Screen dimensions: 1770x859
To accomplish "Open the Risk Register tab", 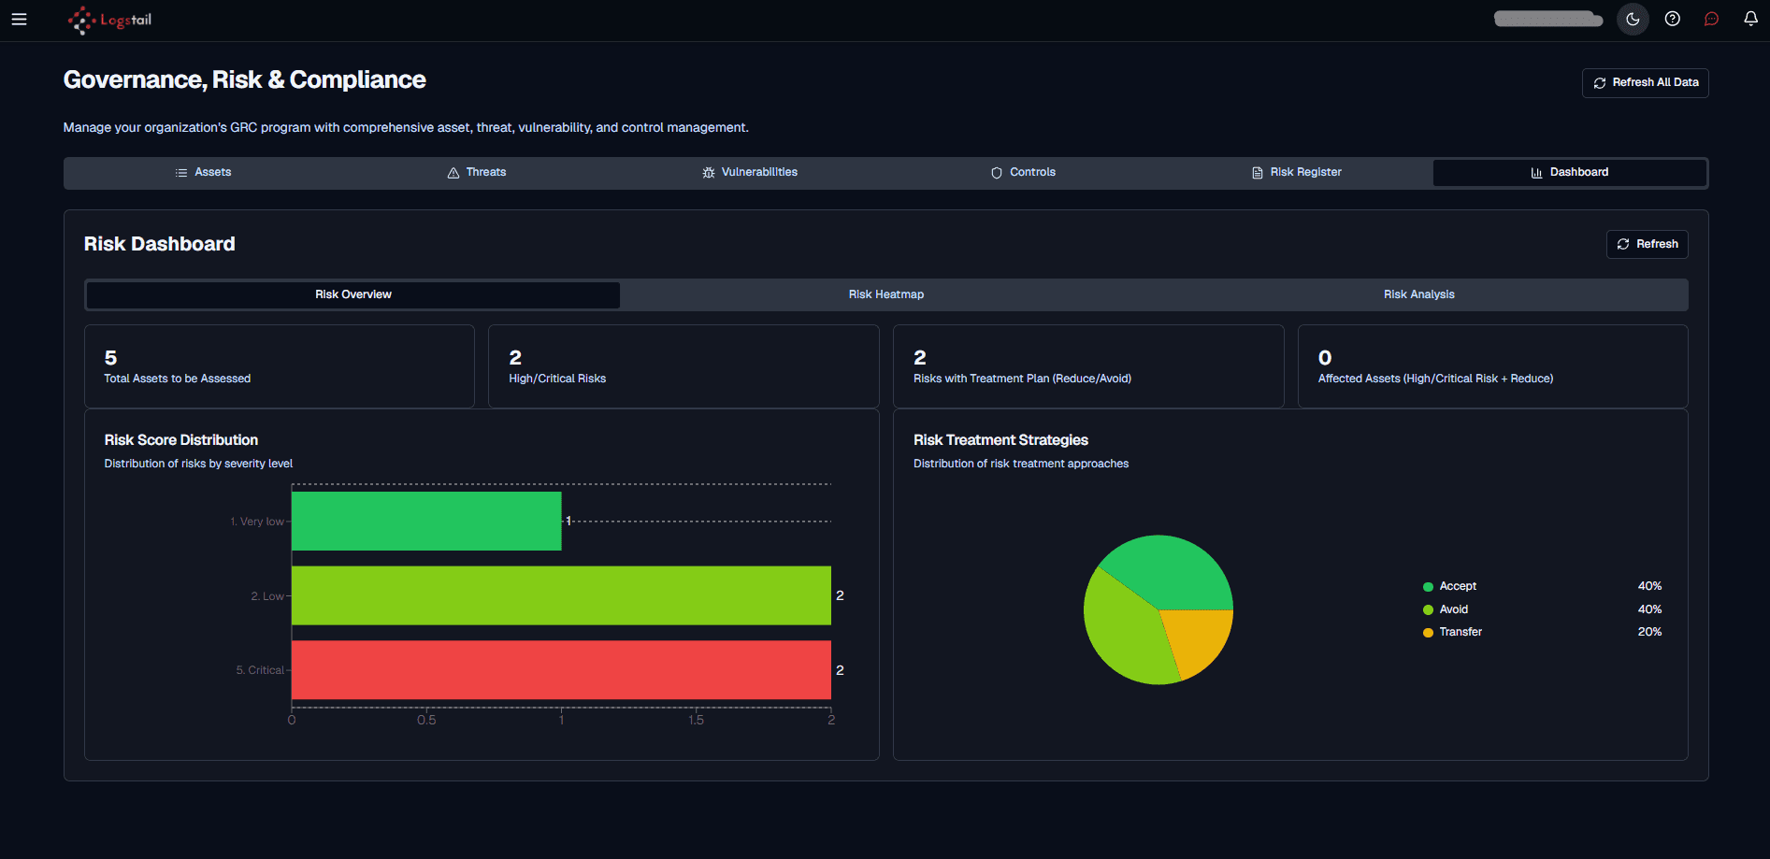I will point(1296,173).
